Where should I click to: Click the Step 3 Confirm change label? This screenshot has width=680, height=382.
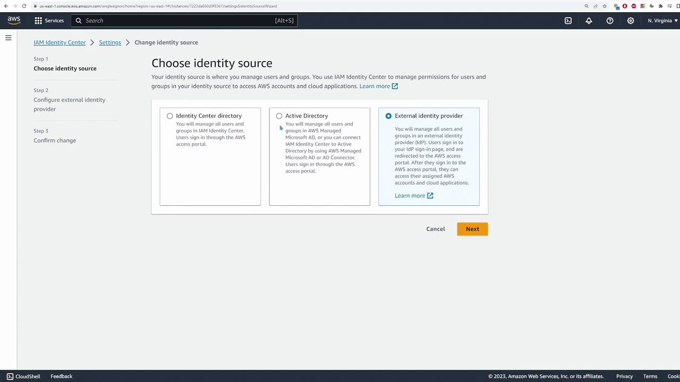click(x=55, y=141)
